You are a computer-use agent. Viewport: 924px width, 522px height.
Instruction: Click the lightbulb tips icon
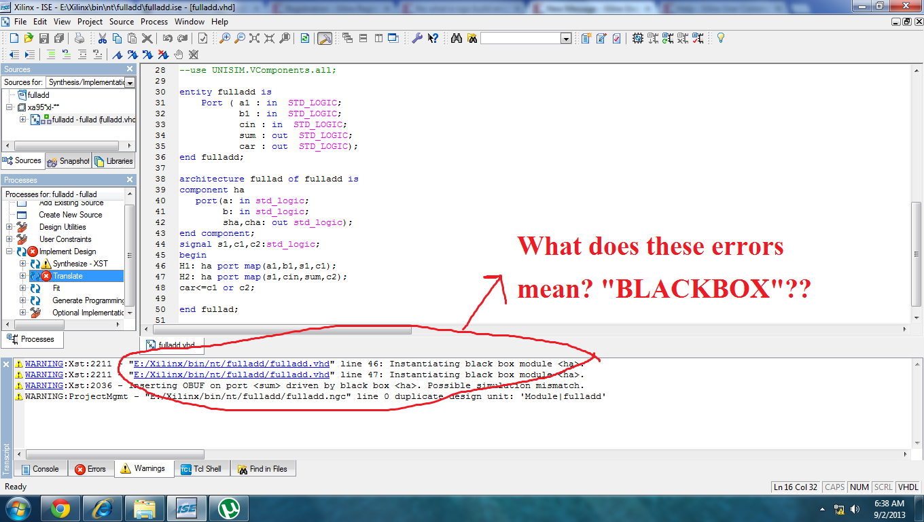pyautogui.click(x=721, y=38)
